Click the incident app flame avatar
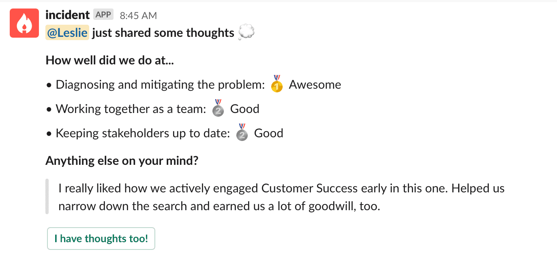 coord(24,23)
